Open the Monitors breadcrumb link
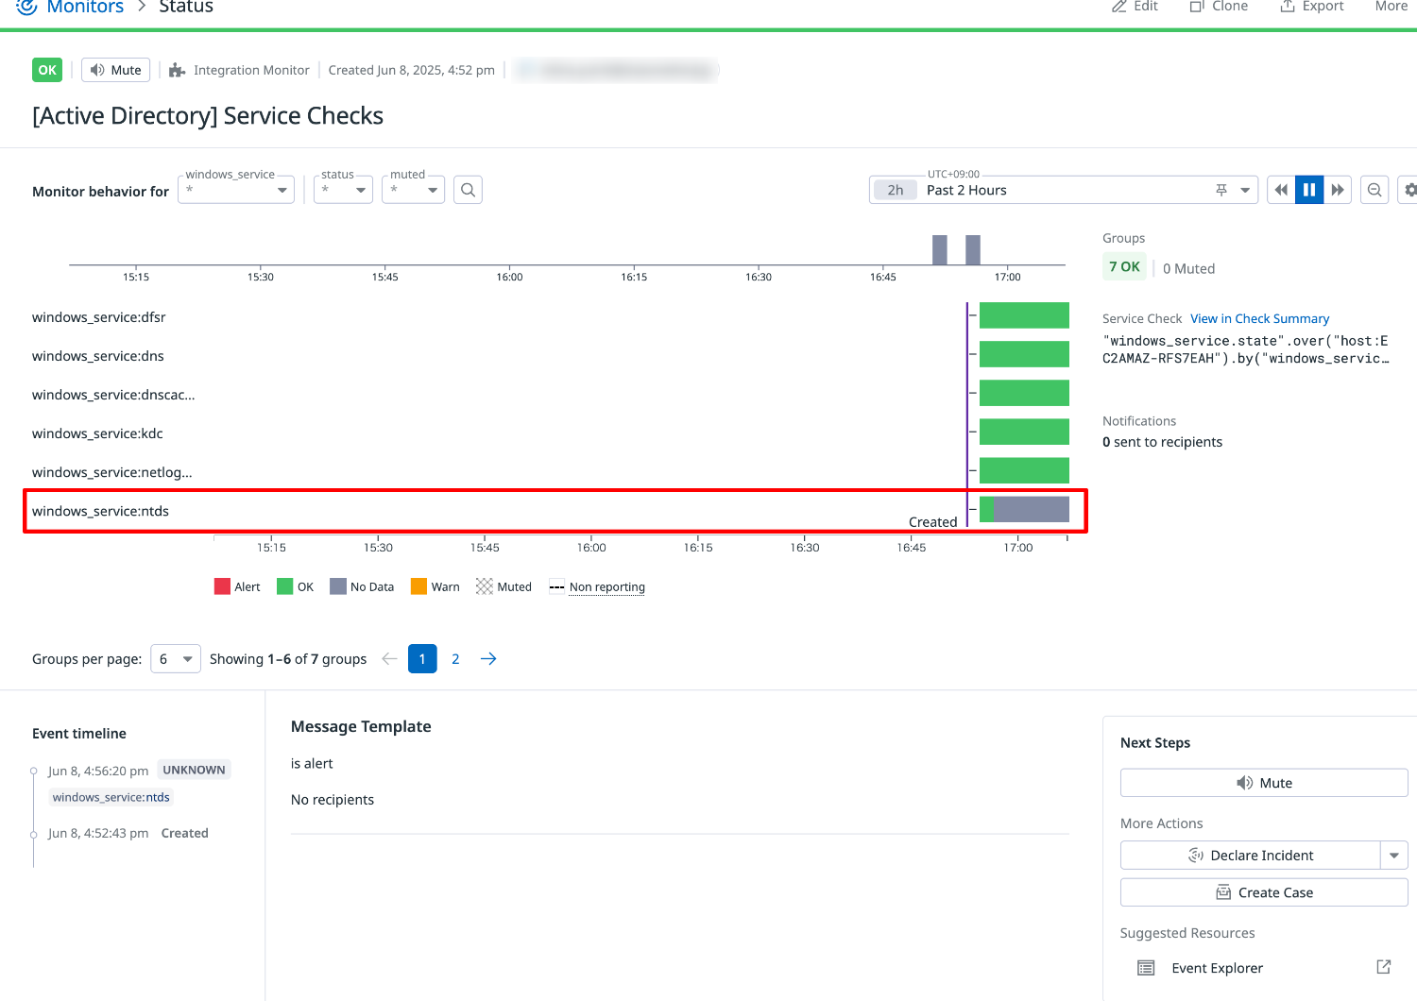This screenshot has height=1001, width=1417. coord(85,7)
